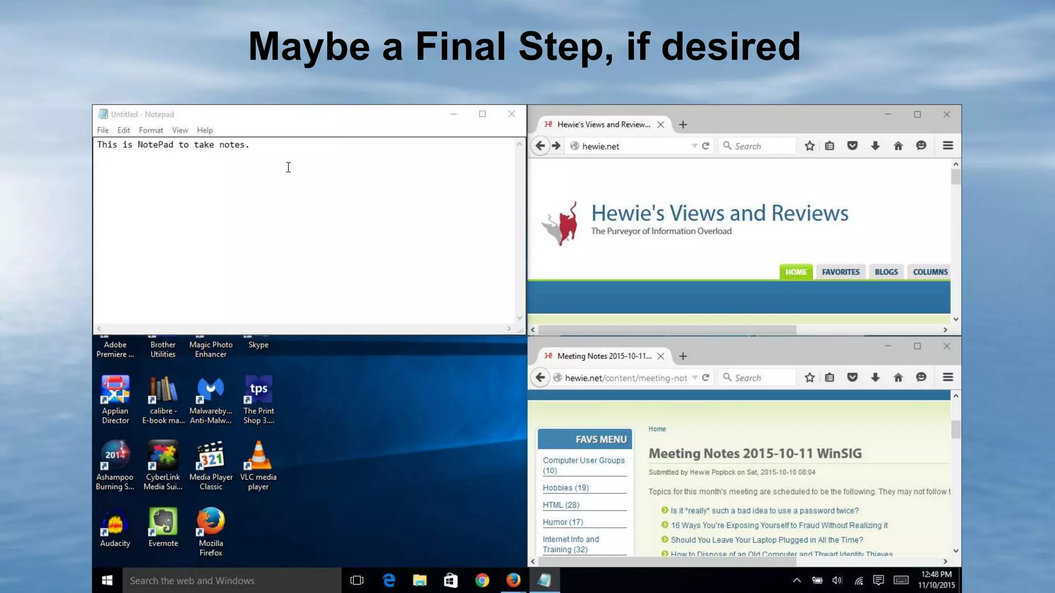Screen dimensions: 1055x593
Task: Bookmark the page with the star in the top Firefox window
Action: 810,146
